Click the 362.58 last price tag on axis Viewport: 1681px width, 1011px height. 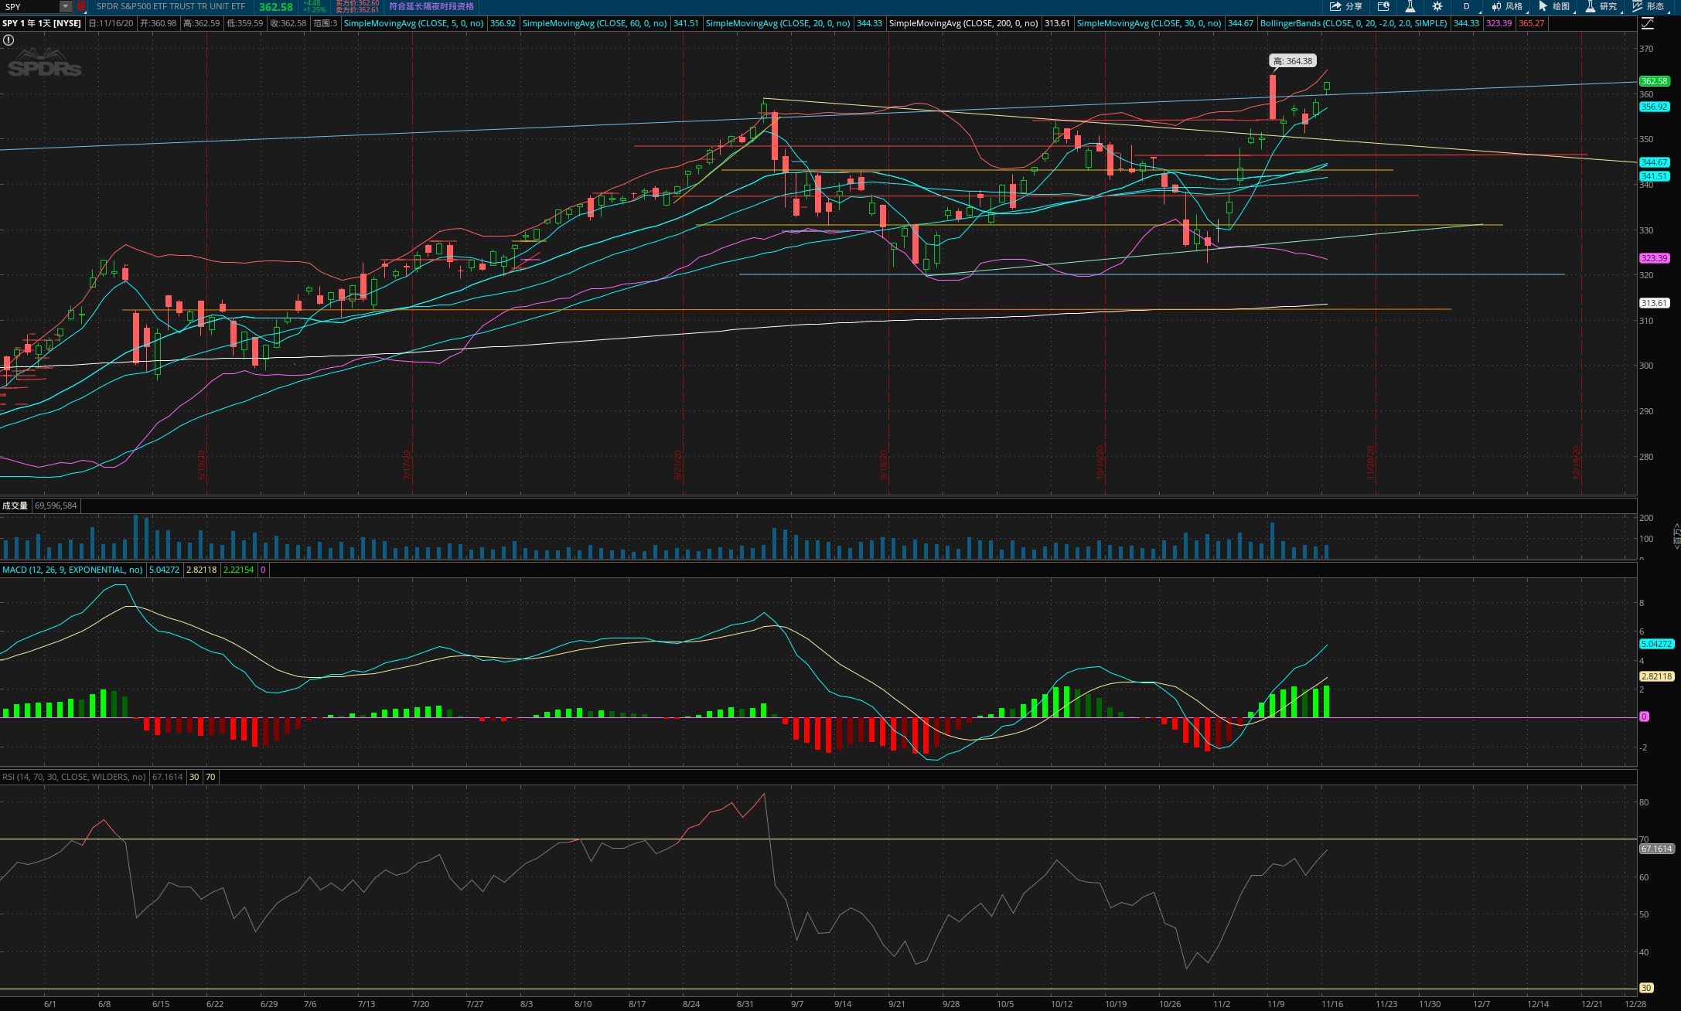pos(1655,81)
